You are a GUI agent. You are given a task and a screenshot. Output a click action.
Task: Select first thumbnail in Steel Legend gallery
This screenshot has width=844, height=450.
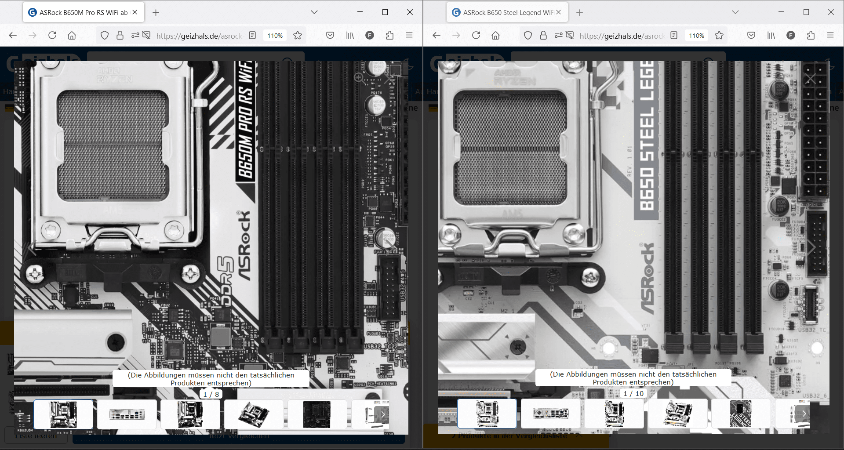pyautogui.click(x=487, y=414)
